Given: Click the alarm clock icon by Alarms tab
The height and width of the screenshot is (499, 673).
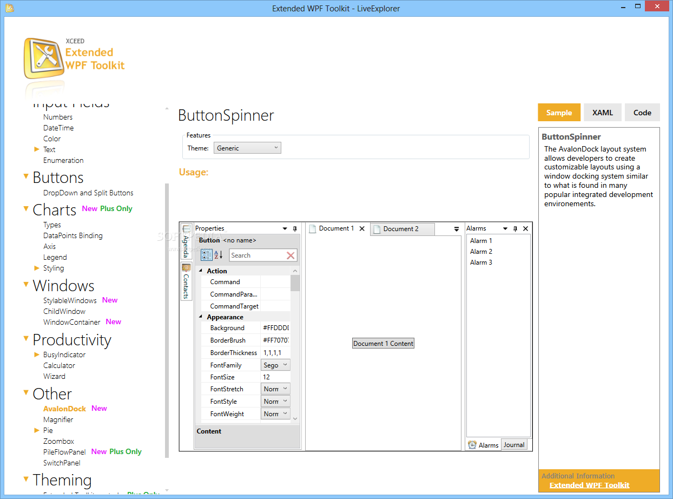Looking at the screenshot, I should (x=472, y=445).
